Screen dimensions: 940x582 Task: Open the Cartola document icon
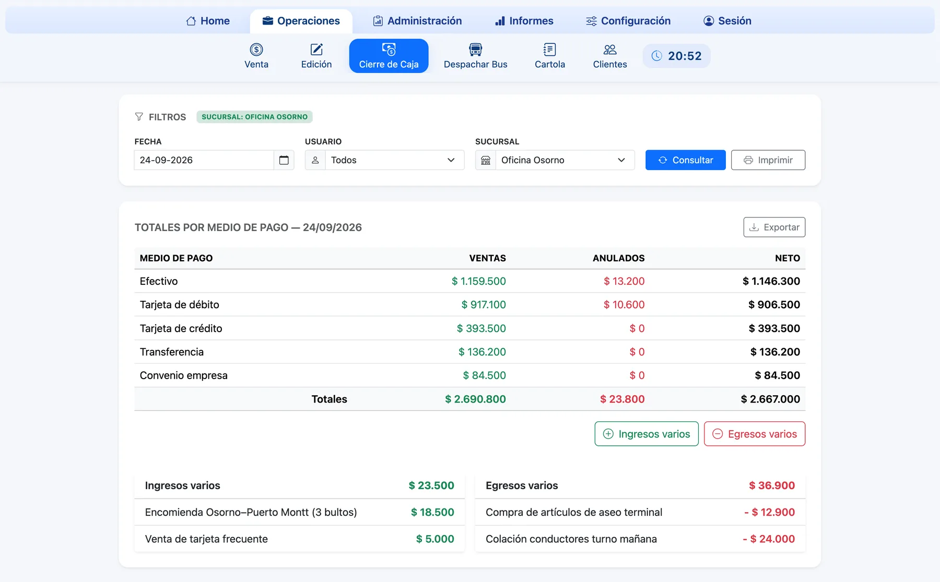[x=549, y=50]
